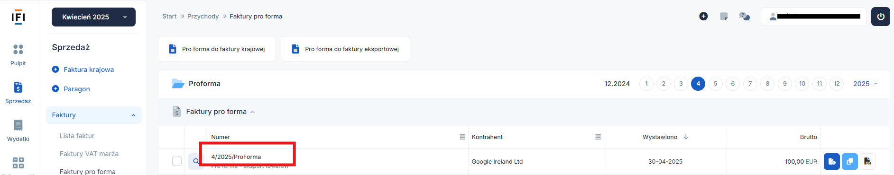This screenshot has height=175, width=894.
Task: Open the sticky note icon
Action: pyautogui.click(x=724, y=17)
